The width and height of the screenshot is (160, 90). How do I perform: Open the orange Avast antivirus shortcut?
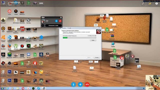3,37
